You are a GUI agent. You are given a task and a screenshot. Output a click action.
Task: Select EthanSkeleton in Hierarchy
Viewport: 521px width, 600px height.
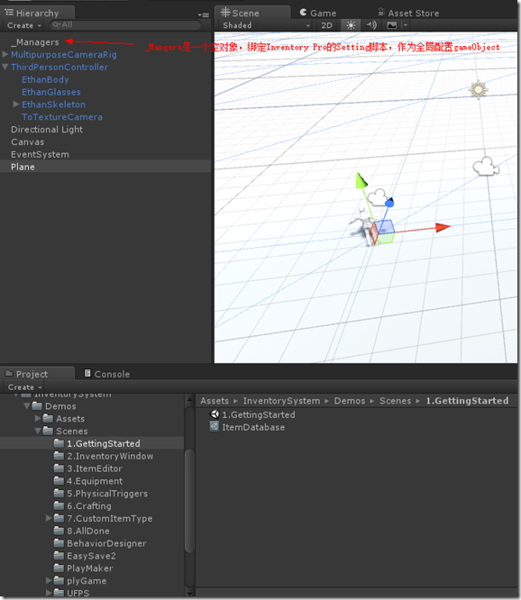(x=53, y=105)
